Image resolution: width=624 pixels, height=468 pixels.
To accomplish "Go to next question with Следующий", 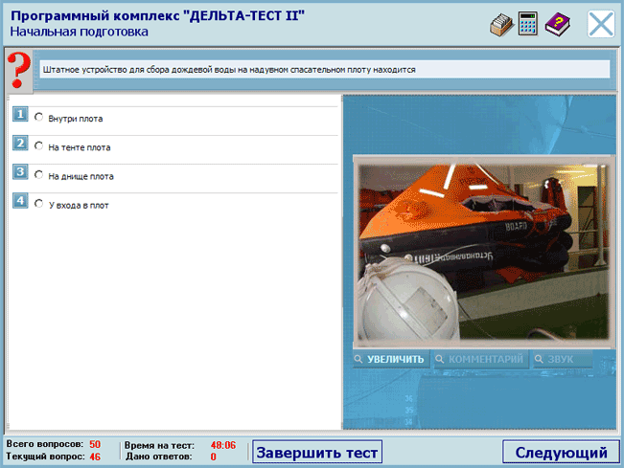I will click(x=561, y=452).
